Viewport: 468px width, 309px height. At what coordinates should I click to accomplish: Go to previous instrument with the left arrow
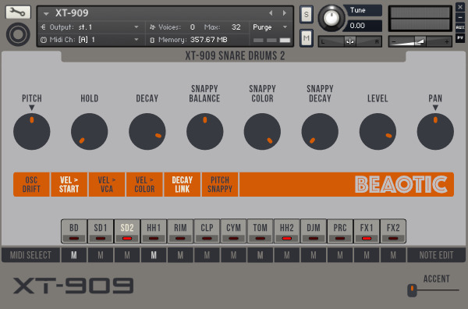coord(271,12)
